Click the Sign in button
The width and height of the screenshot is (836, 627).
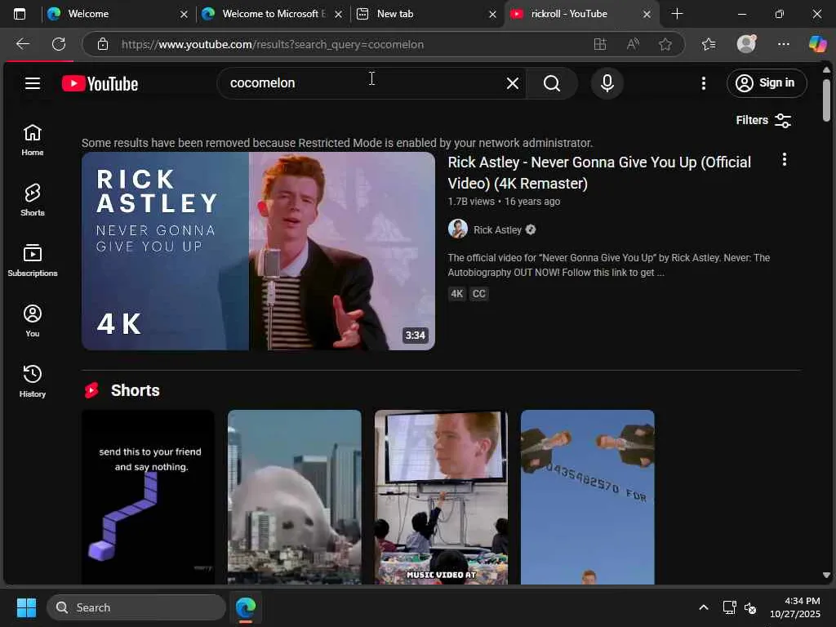(x=766, y=83)
